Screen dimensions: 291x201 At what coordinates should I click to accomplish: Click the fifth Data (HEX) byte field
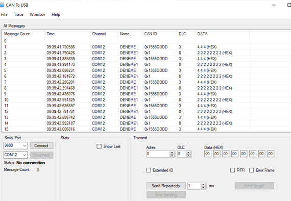coord(244,154)
